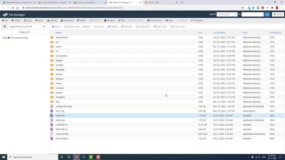Sort by the Size column header

tap(200, 32)
